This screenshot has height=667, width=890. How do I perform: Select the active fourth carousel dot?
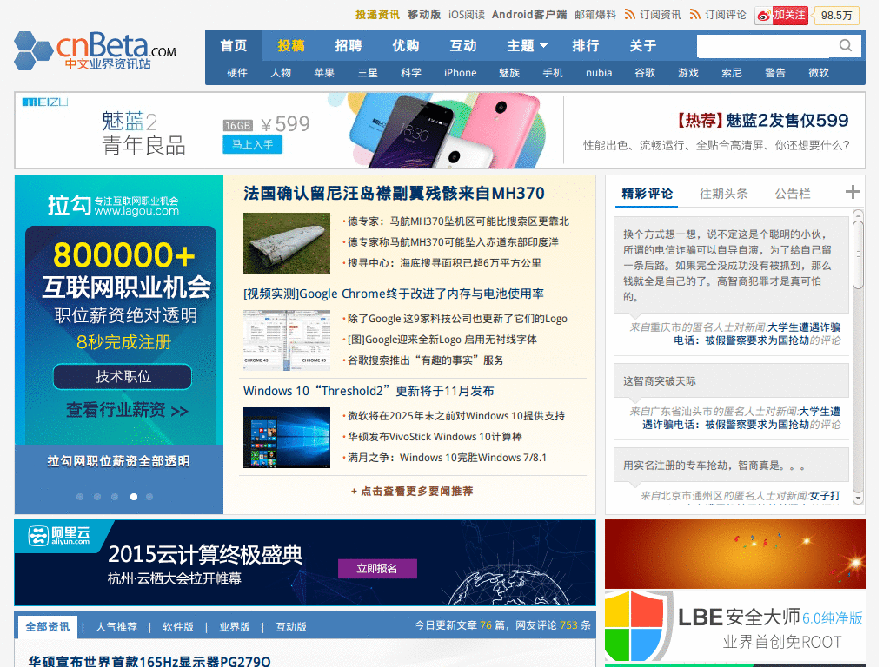click(x=134, y=497)
